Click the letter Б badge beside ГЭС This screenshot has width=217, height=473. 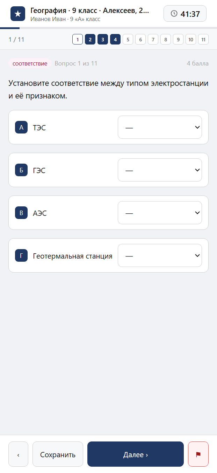point(21,170)
